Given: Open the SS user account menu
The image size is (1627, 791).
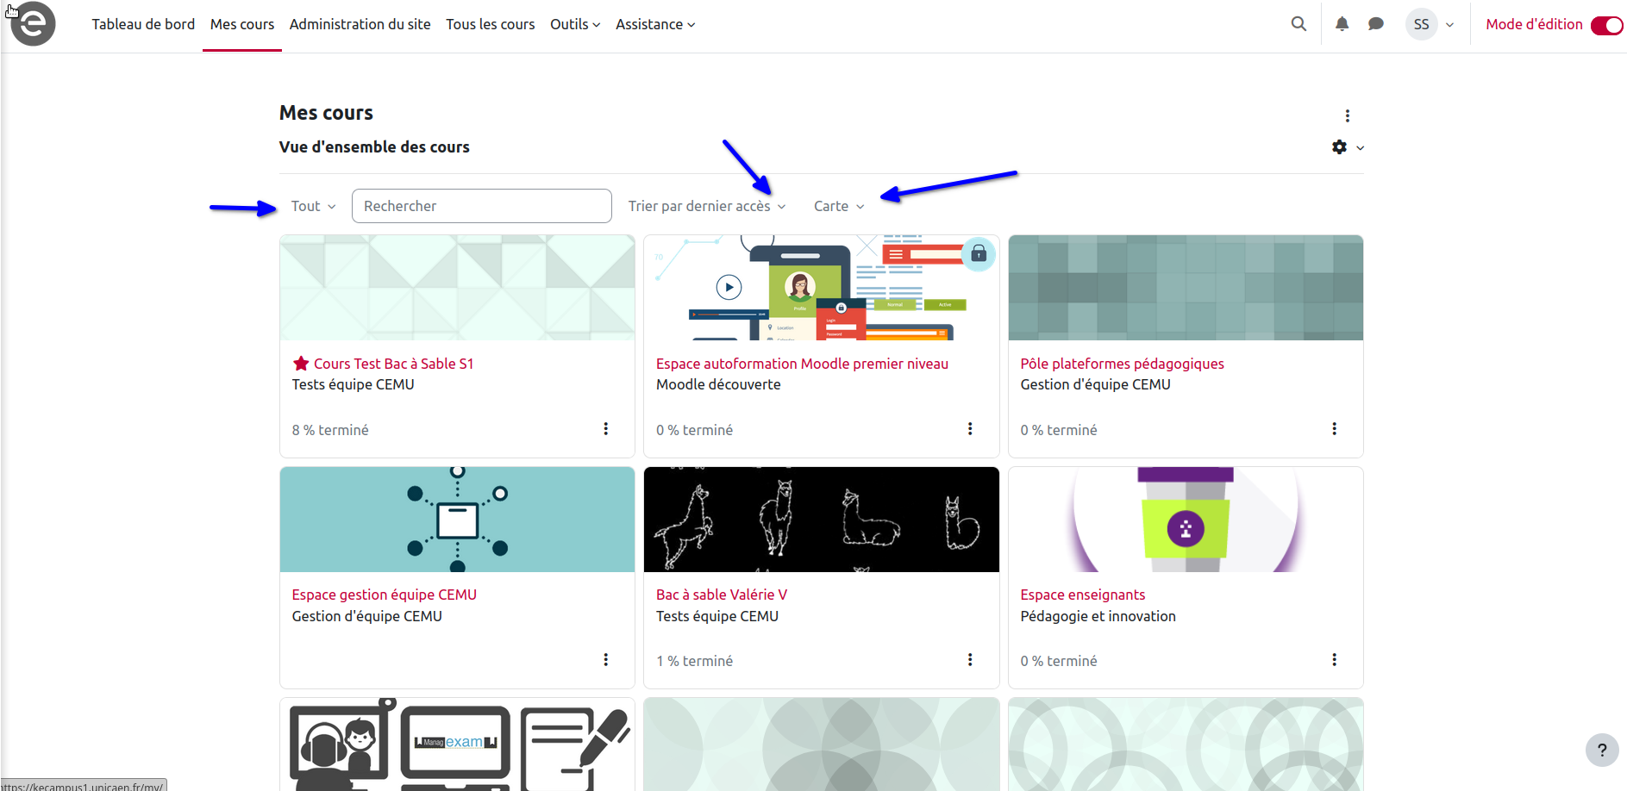Looking at the screenshot, I should 1432,24.
